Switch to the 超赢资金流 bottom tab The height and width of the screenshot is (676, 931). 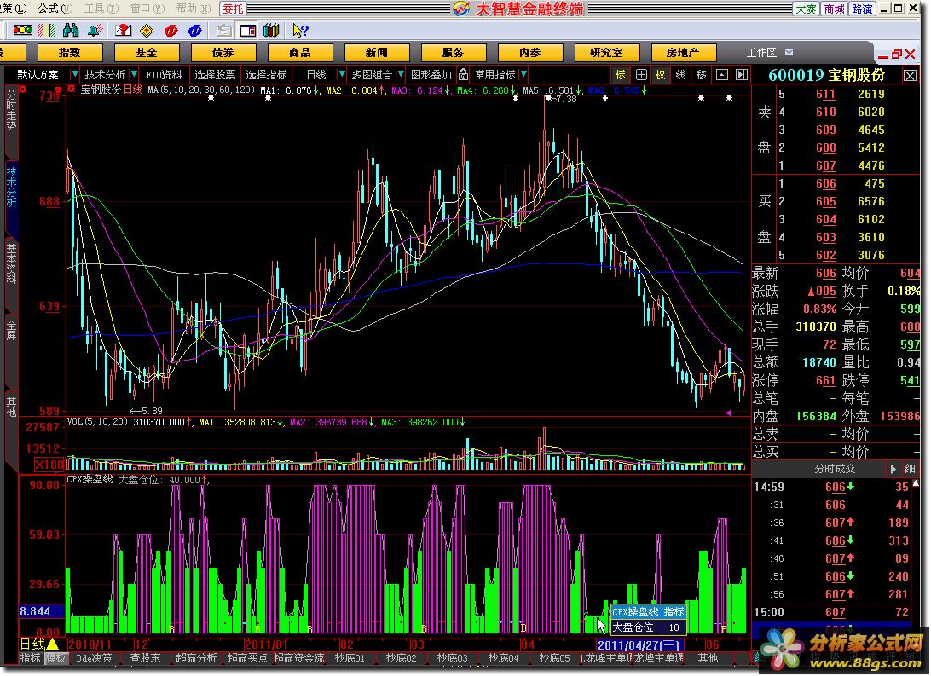tap(299, 657)
